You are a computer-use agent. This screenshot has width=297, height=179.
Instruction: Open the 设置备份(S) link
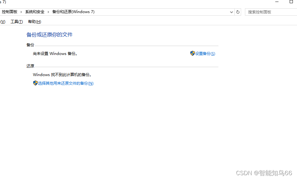[x=205, y=54]
